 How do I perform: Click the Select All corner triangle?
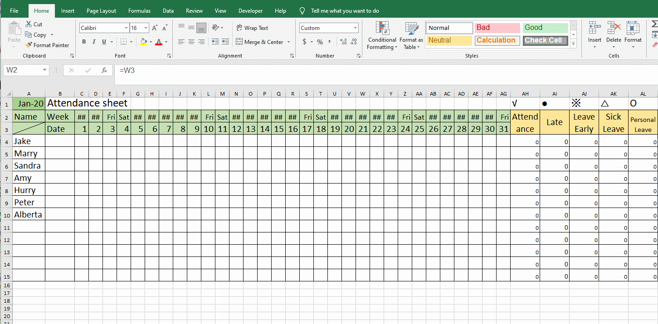point(9,94)
